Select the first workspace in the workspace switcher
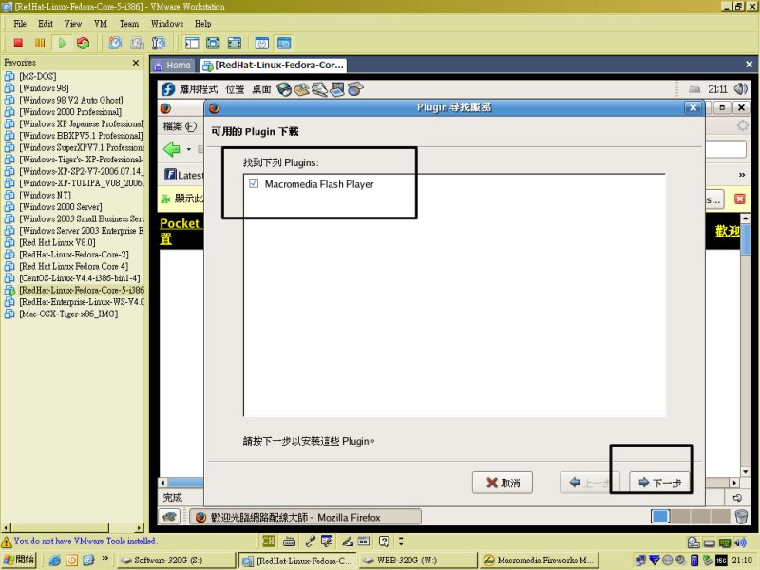 tap(660, 517)
